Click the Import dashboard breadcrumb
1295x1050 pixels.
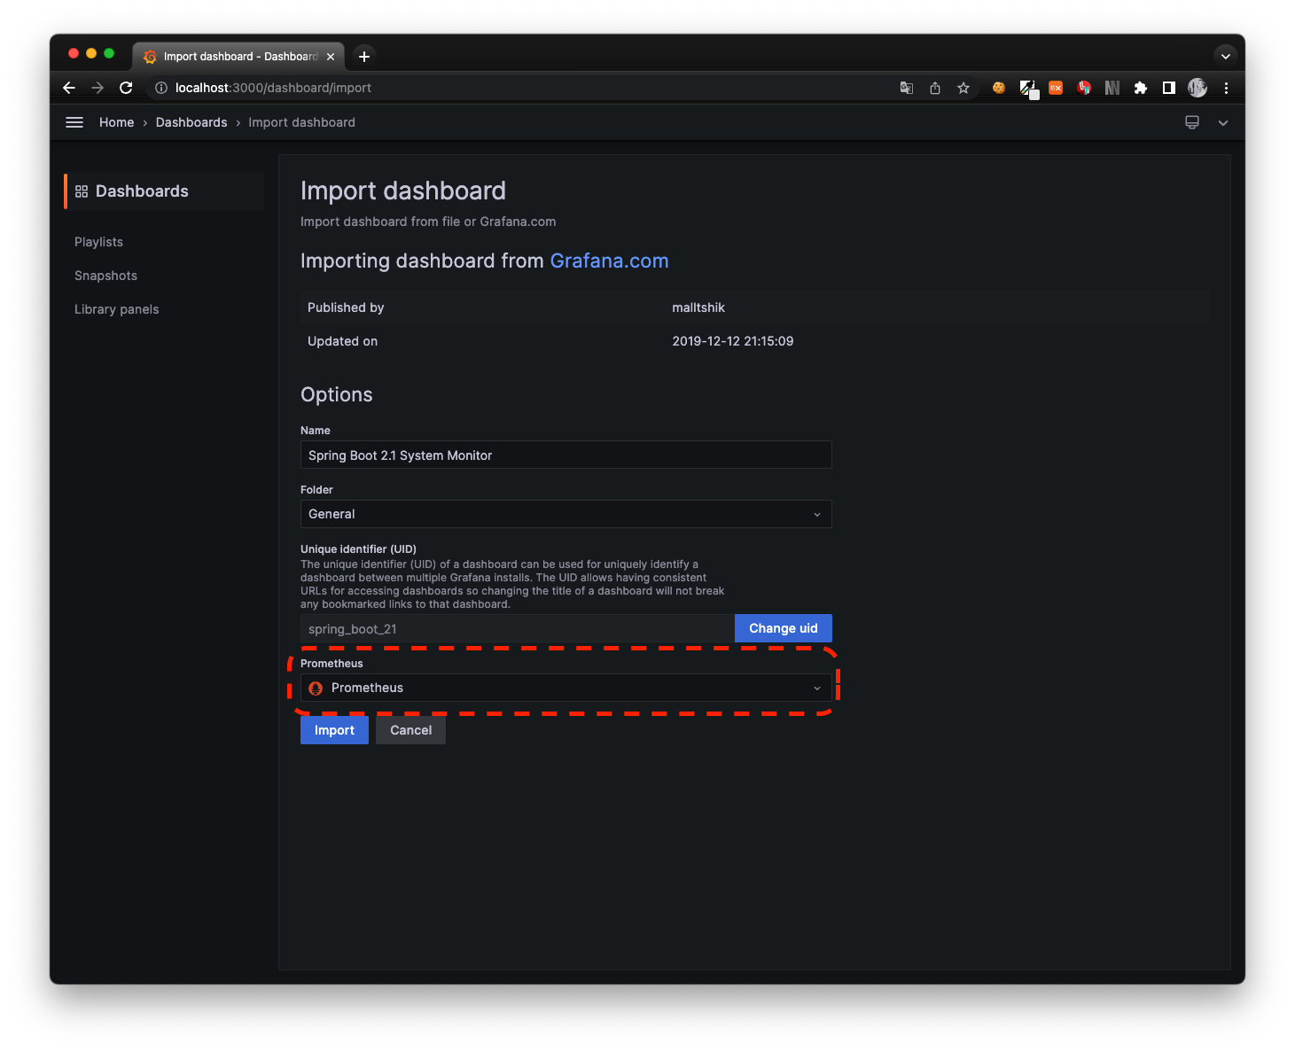301,122
